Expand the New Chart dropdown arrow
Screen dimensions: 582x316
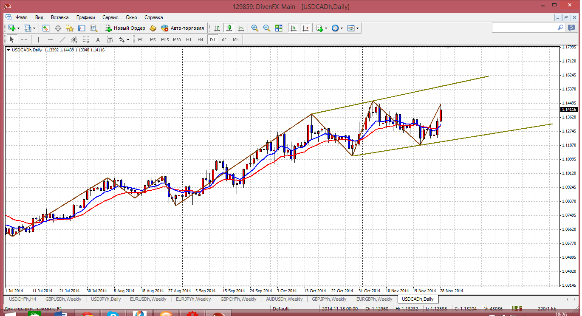pos(18,28)
